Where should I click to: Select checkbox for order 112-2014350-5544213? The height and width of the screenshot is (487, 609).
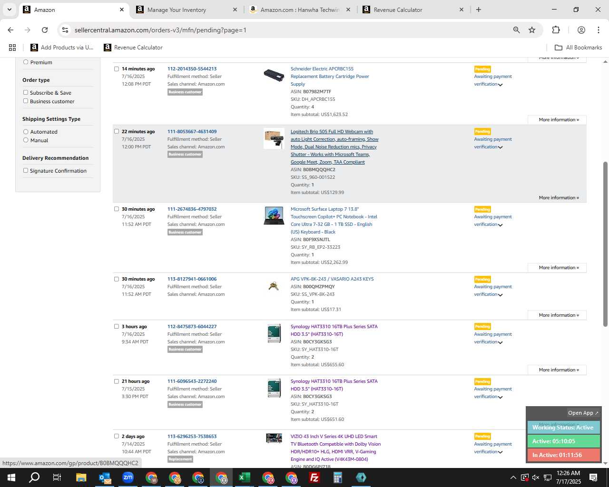(x=117, y=69)
